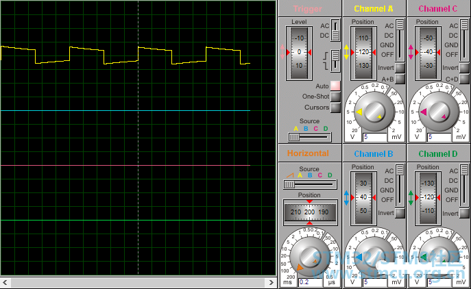Click Channel A coupling mode slider
471x289 pixels.
400,40
